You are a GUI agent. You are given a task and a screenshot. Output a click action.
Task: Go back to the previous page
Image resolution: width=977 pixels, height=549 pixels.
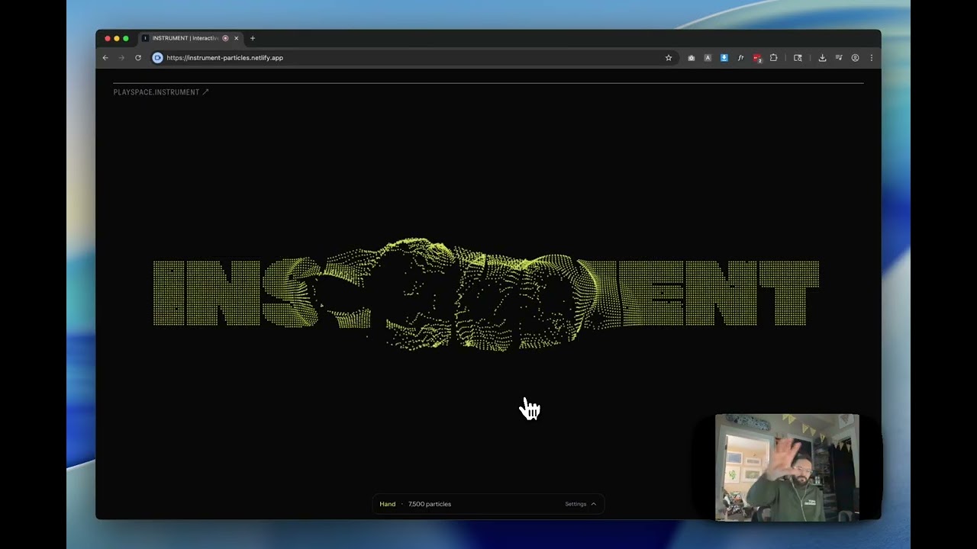pos(105,58)
